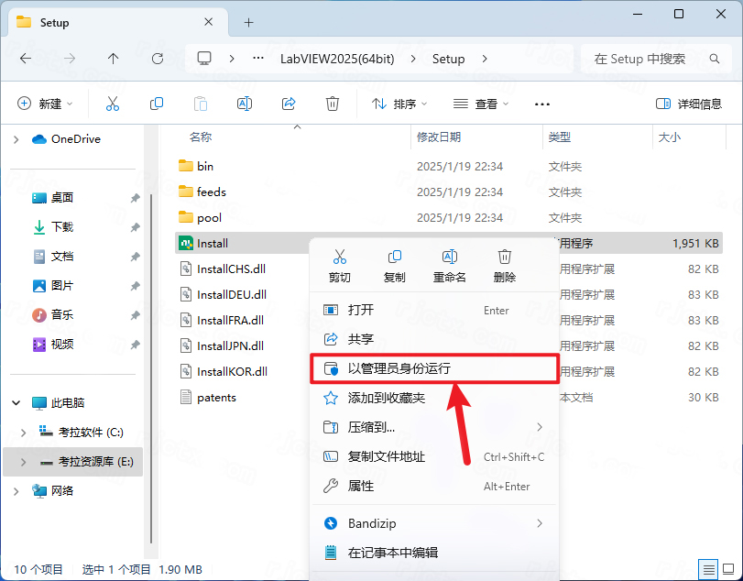Viewport: 743px width, 581px height.
Task: Open the 排序 sort dropdown
Action: point(399,104)
